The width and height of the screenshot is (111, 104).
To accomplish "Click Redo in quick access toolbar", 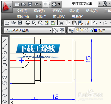I will 45,4.
